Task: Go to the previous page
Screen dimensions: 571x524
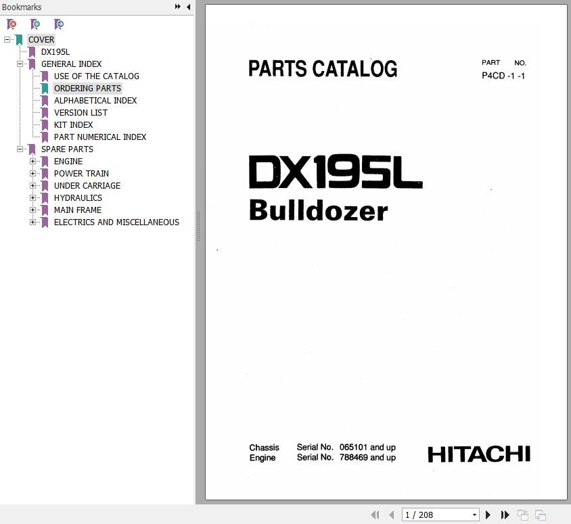Action: click(x=392, y=515)
